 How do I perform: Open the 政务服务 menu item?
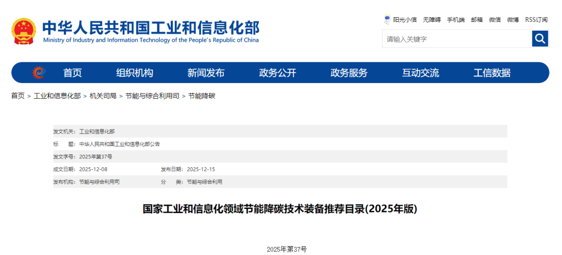(x=349, y=73)
